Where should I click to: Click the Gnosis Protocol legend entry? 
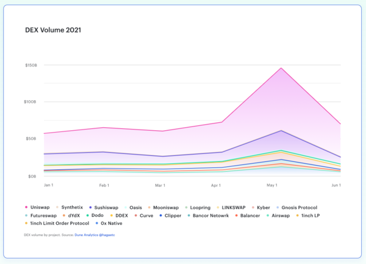tap(297, 208)
